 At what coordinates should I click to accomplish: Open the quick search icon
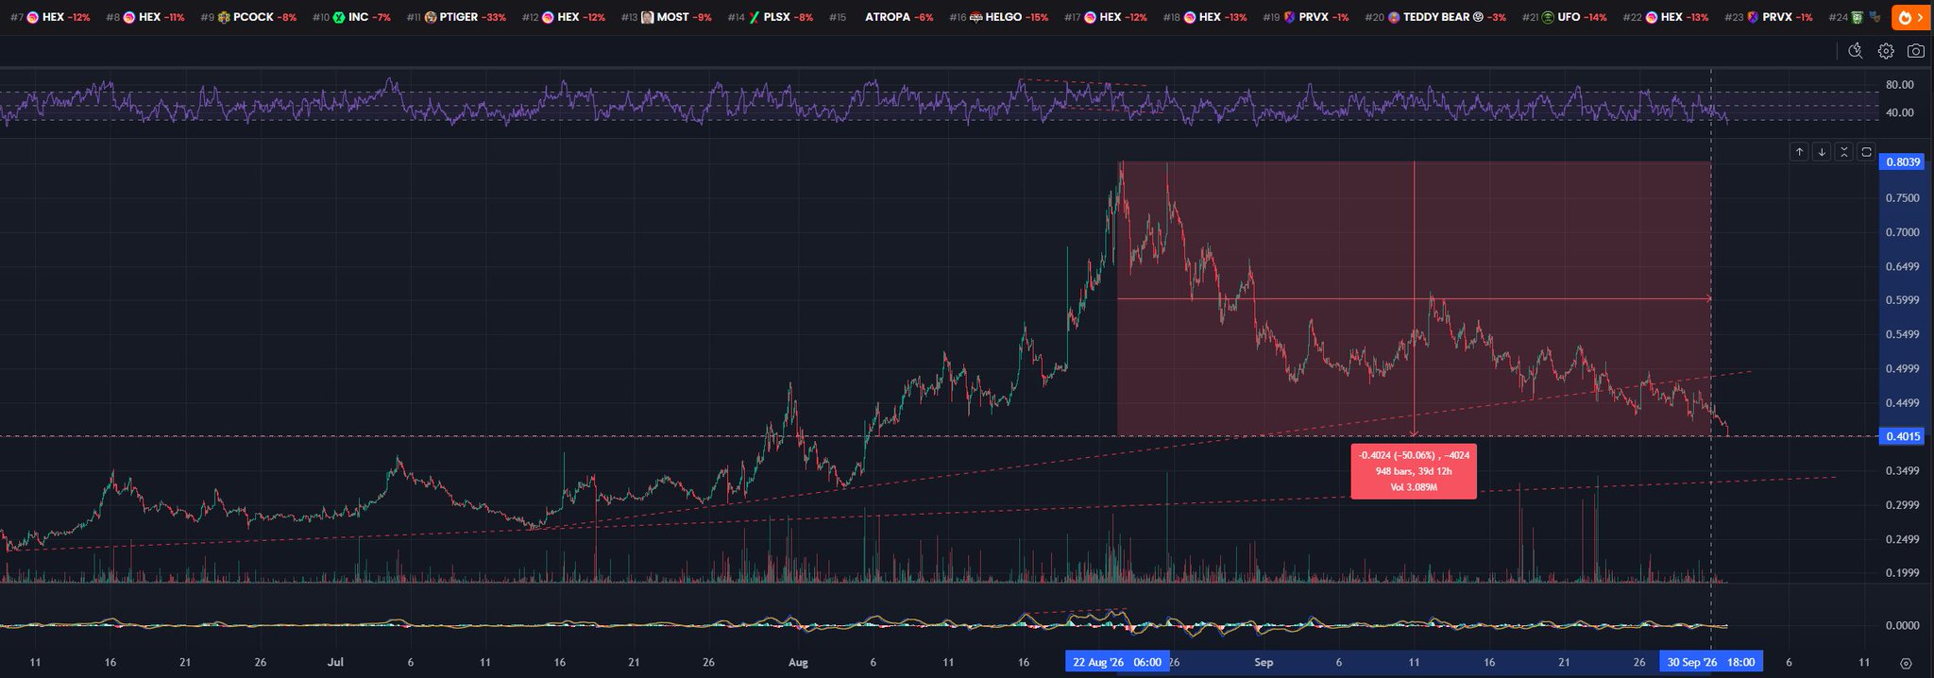(x=1856, y=51)
